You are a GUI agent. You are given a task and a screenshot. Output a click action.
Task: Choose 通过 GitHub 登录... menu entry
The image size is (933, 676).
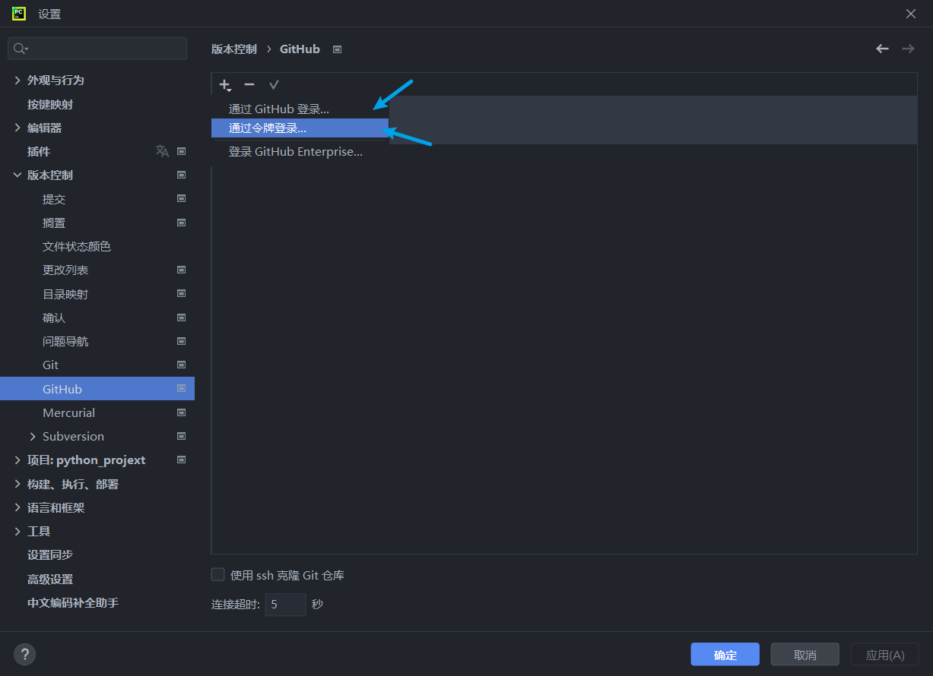(x=300, y=109)
